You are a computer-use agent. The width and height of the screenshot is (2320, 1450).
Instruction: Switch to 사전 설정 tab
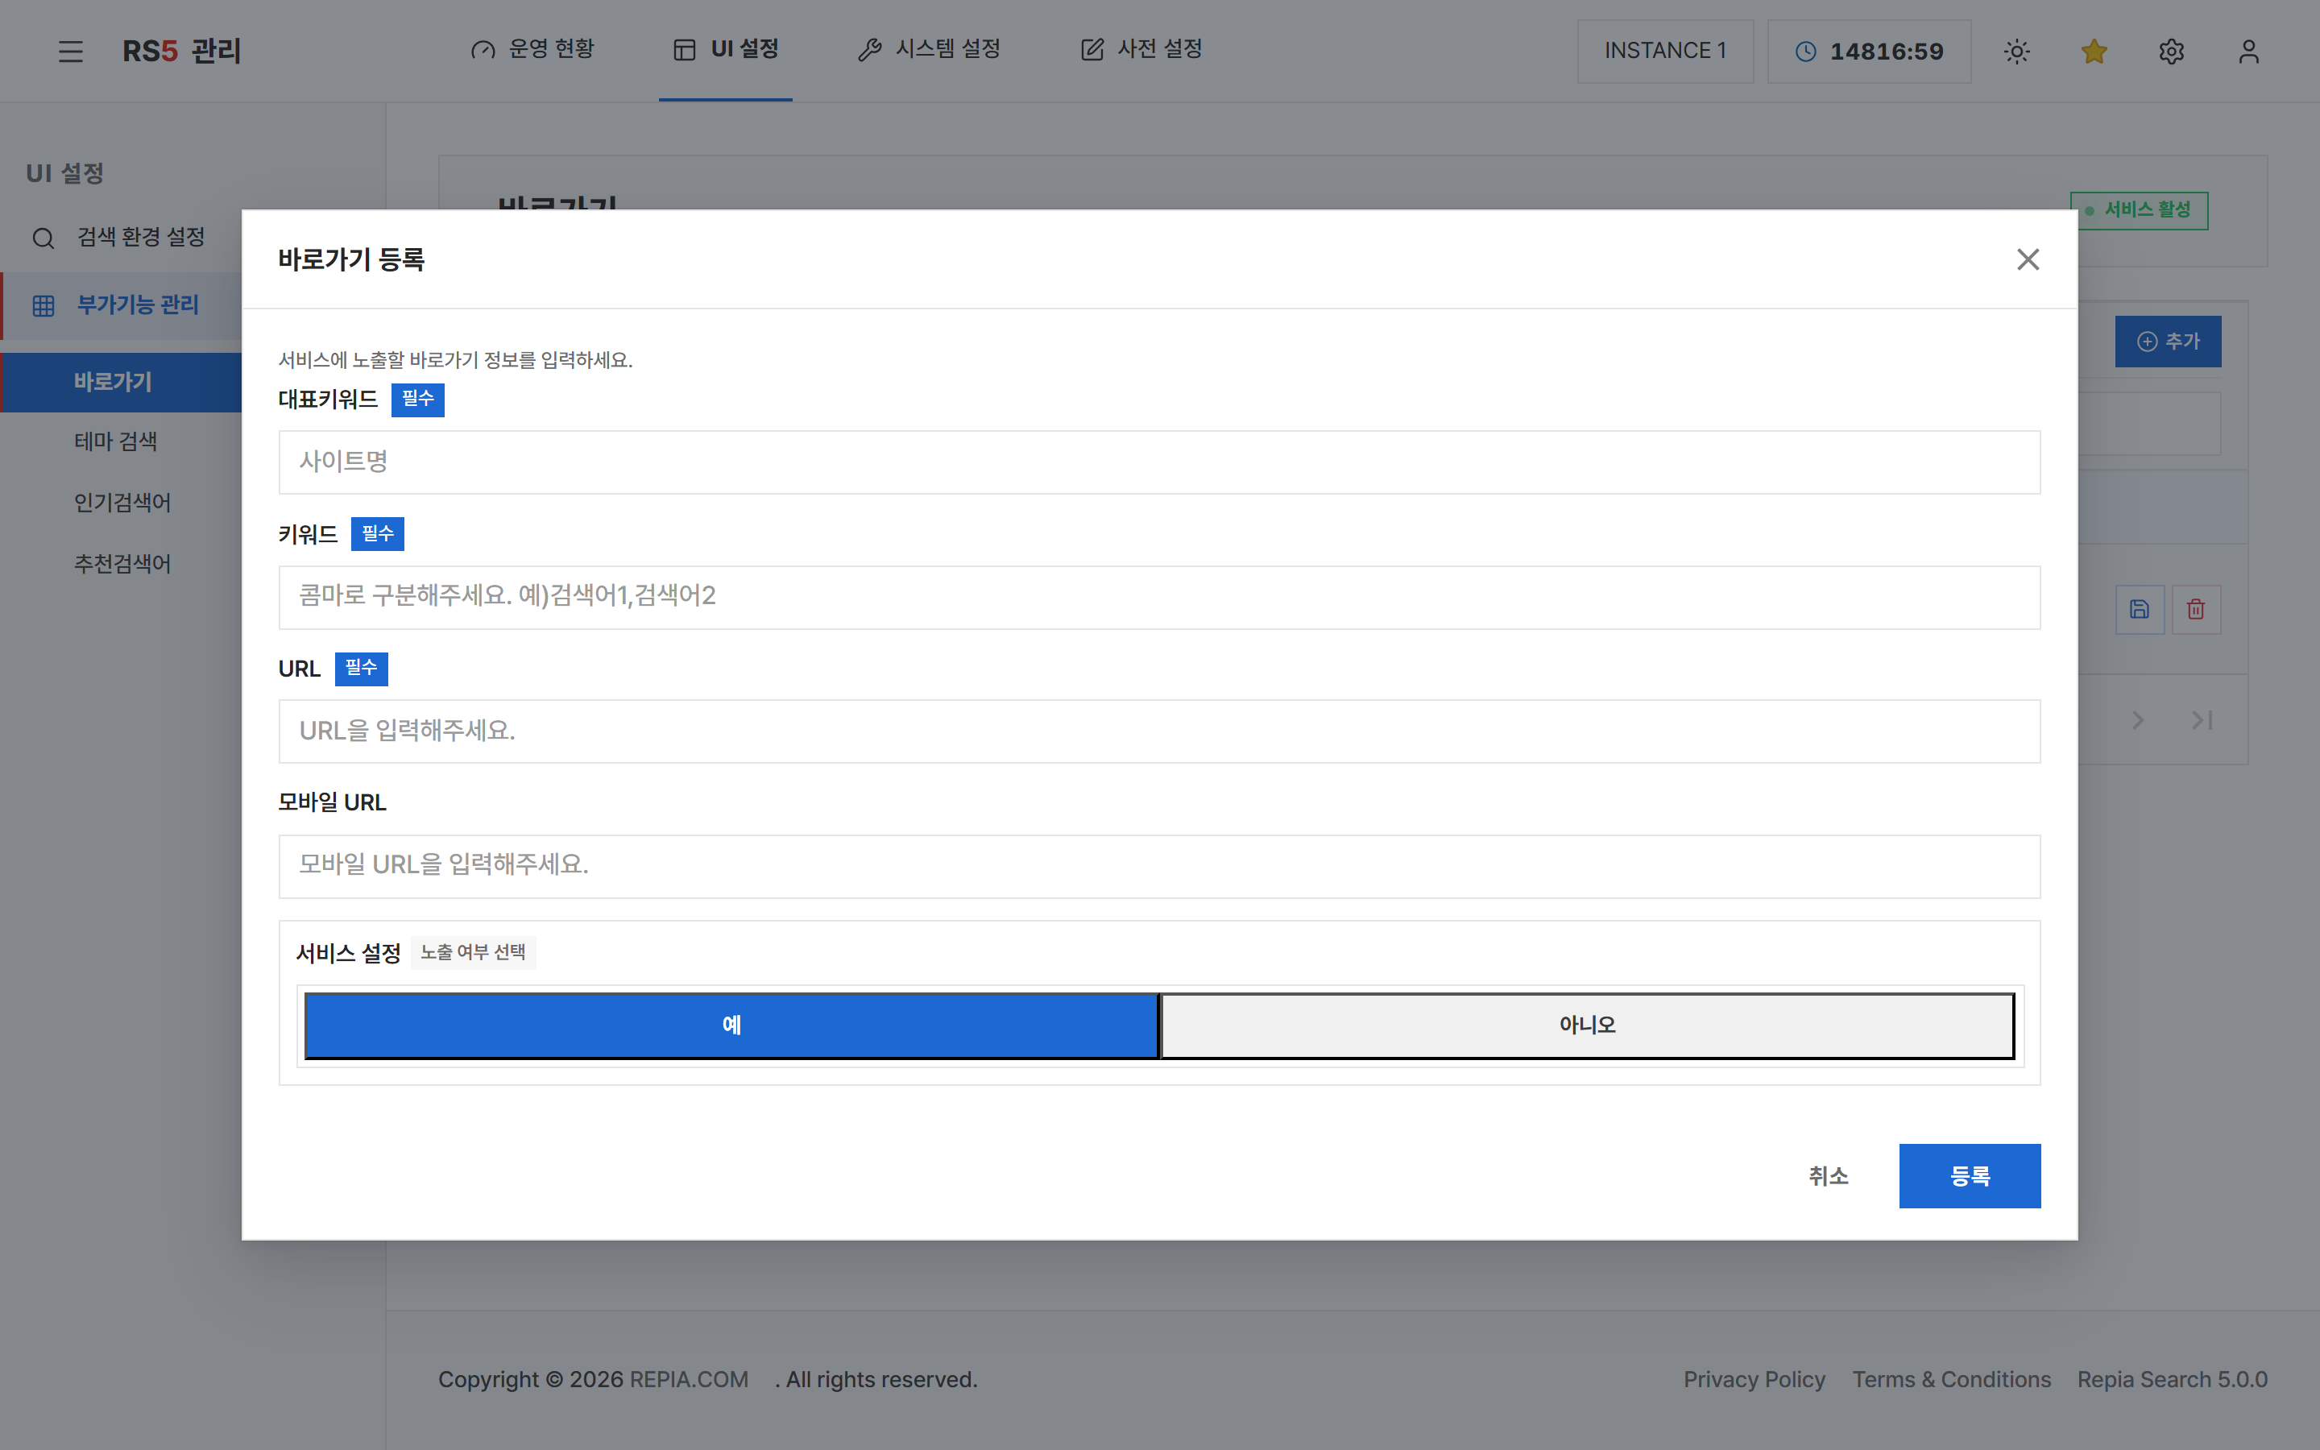click(x=1141, y=49)
